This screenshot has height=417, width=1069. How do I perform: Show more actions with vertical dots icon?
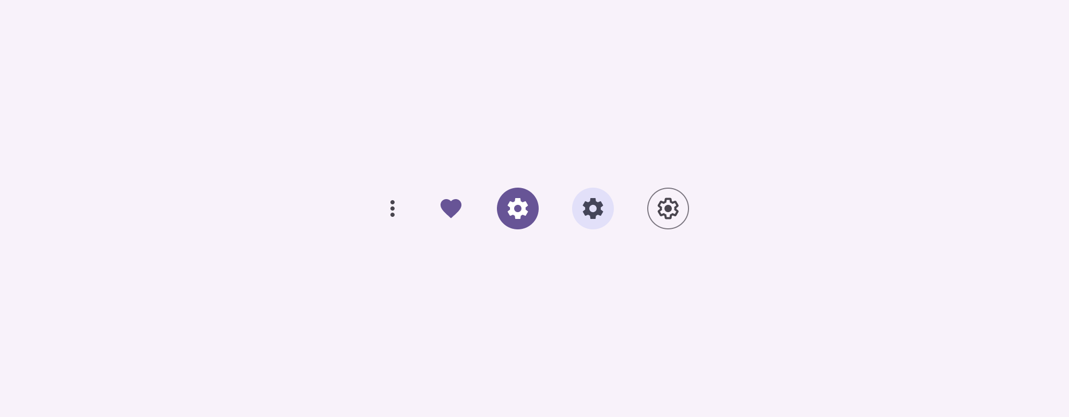(x=393, y=208)
